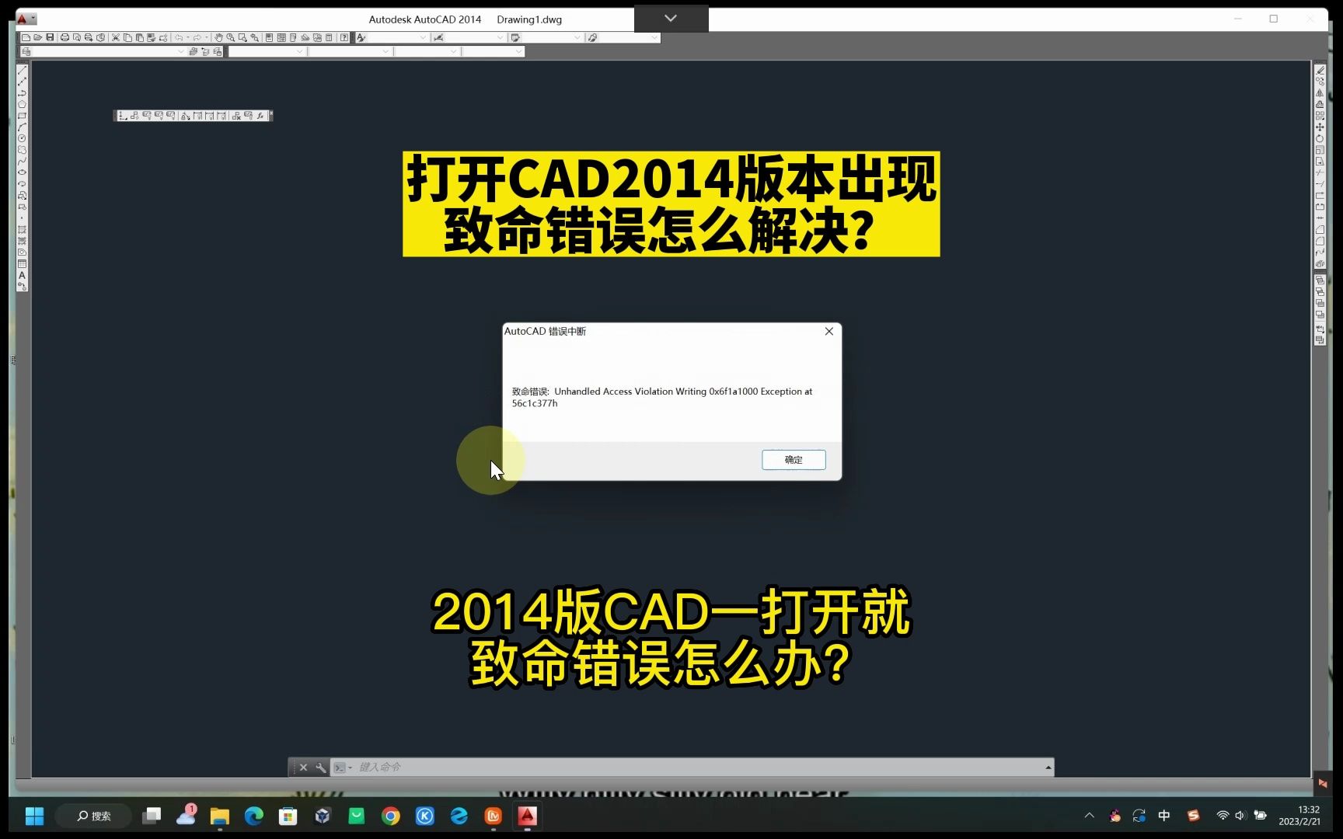Open a drawing using the Open folder icon

[x=38, y=37]
